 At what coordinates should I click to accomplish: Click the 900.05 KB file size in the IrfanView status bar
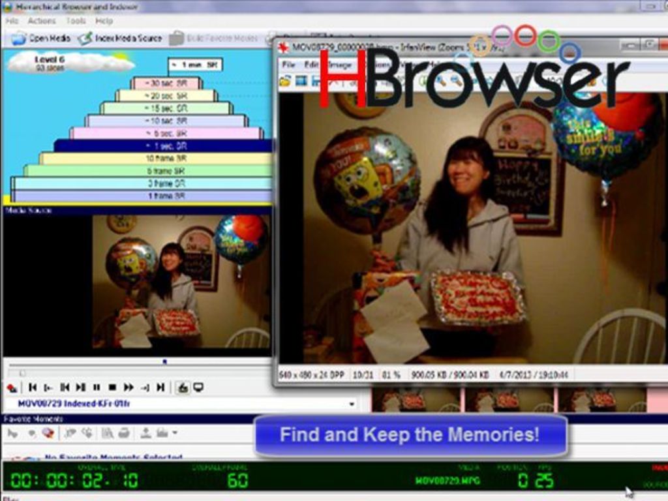(x=449, y=375)
